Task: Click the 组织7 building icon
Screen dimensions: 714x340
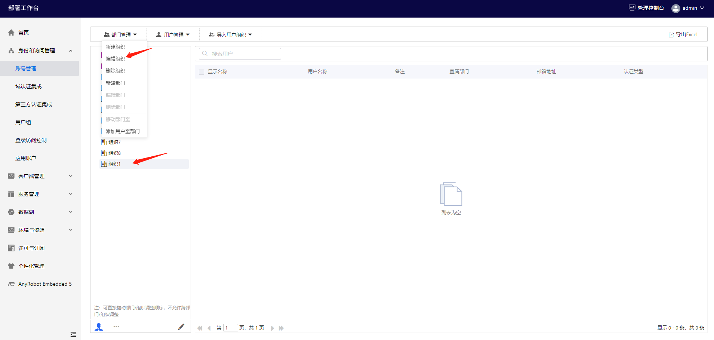Action: pos(104,142)
